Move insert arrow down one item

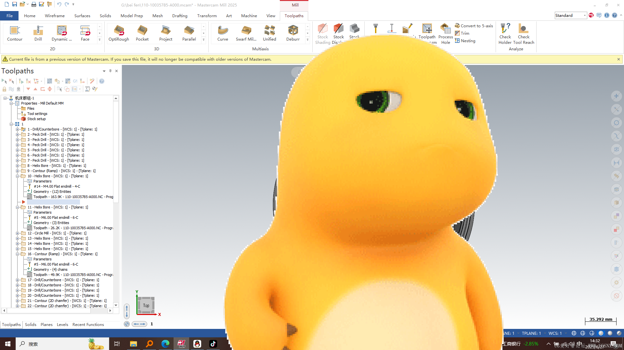click(28, 89)
